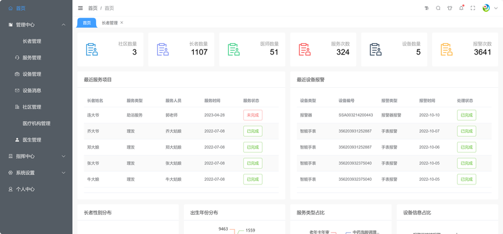Click the 指挥中心 sidebar icon

click(x=11, y=156)
